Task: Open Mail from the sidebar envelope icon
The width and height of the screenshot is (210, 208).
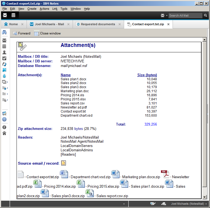Action: click(4, 40)
